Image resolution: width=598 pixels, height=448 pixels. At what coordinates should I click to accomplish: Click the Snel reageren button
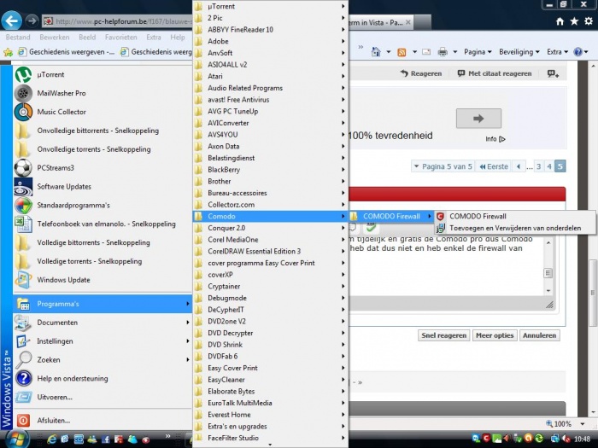coord(444,335)
